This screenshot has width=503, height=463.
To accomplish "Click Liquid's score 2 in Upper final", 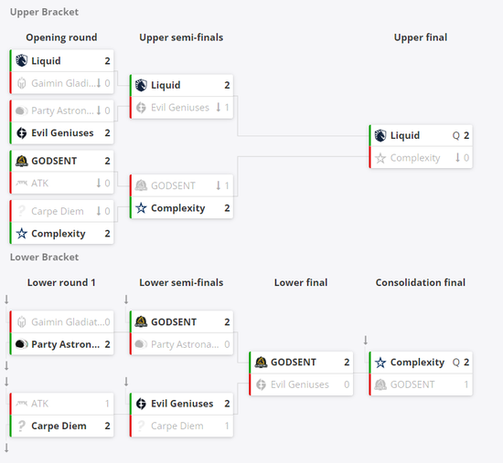I will (x=466, y=135).
